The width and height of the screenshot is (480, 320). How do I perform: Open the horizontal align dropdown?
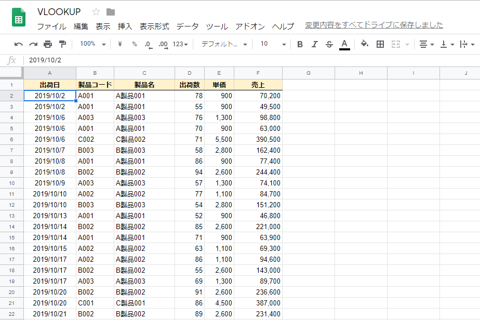pos(426,44)
